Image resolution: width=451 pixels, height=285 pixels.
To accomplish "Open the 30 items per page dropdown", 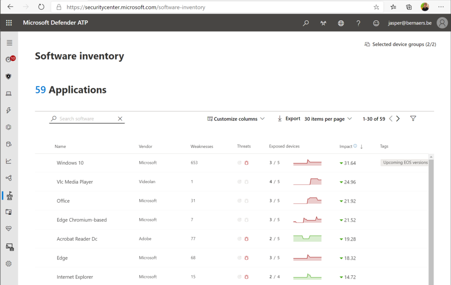I will [x=328, y=119].
